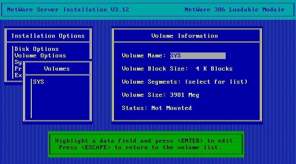Select the 3981 Meg volume size value

tap(185, 95)
